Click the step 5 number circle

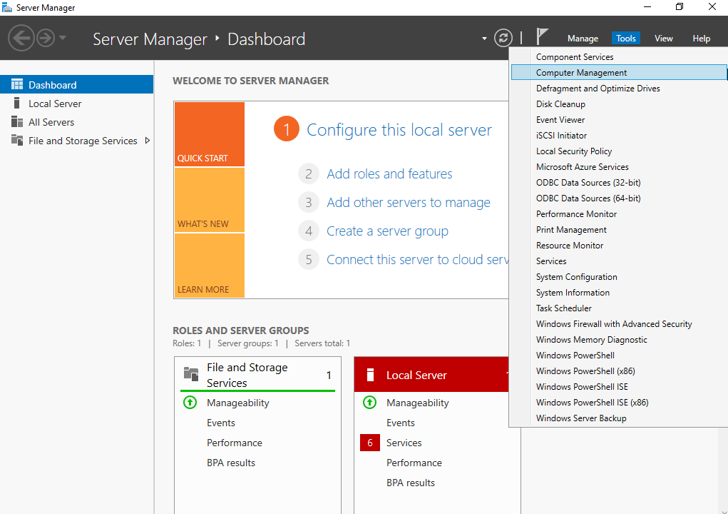309,259
